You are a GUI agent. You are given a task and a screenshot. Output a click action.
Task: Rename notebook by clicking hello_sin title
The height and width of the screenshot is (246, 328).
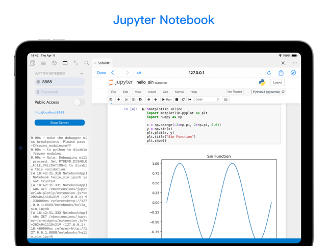tap(145, 82)
